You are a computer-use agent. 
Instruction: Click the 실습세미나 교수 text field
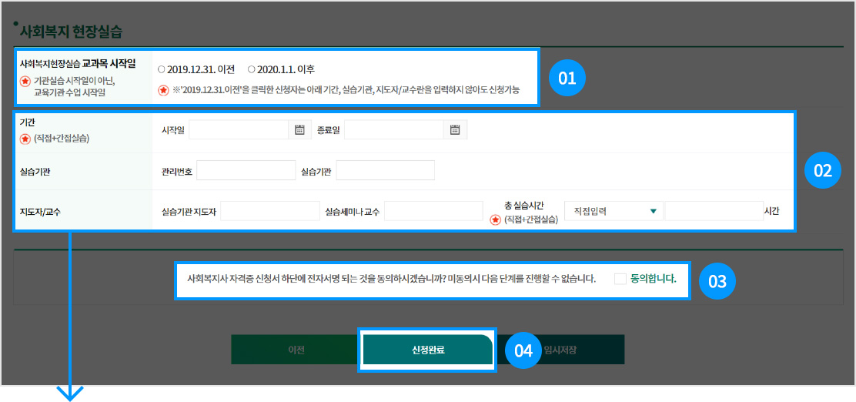[x=433, y=211]
